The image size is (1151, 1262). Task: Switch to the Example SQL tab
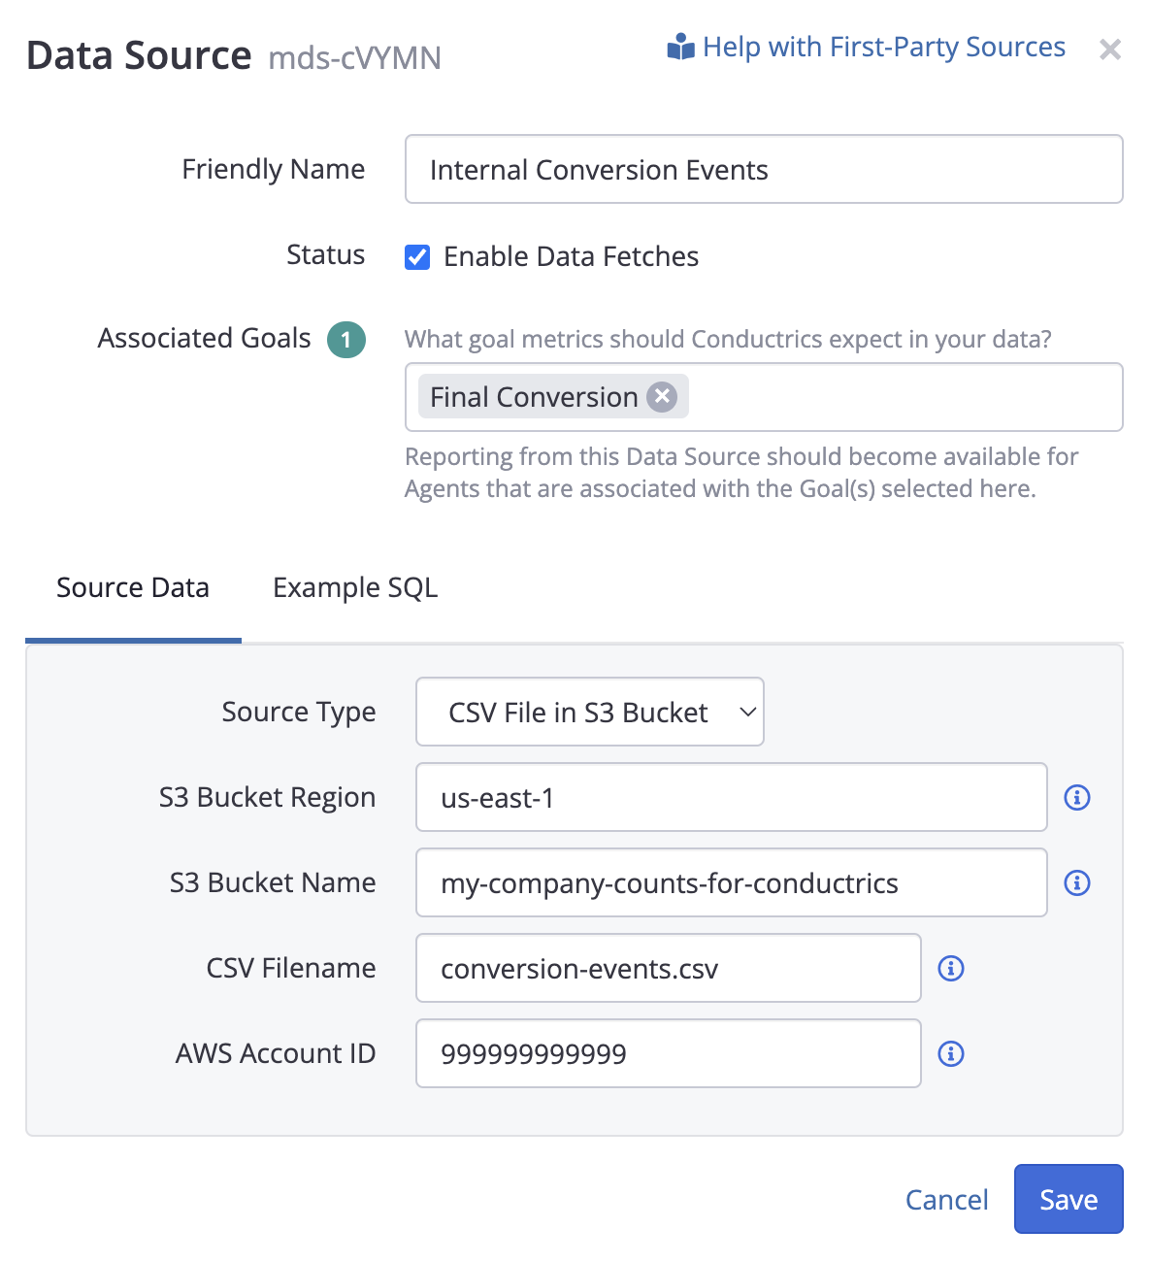click(x=355, y=588)
